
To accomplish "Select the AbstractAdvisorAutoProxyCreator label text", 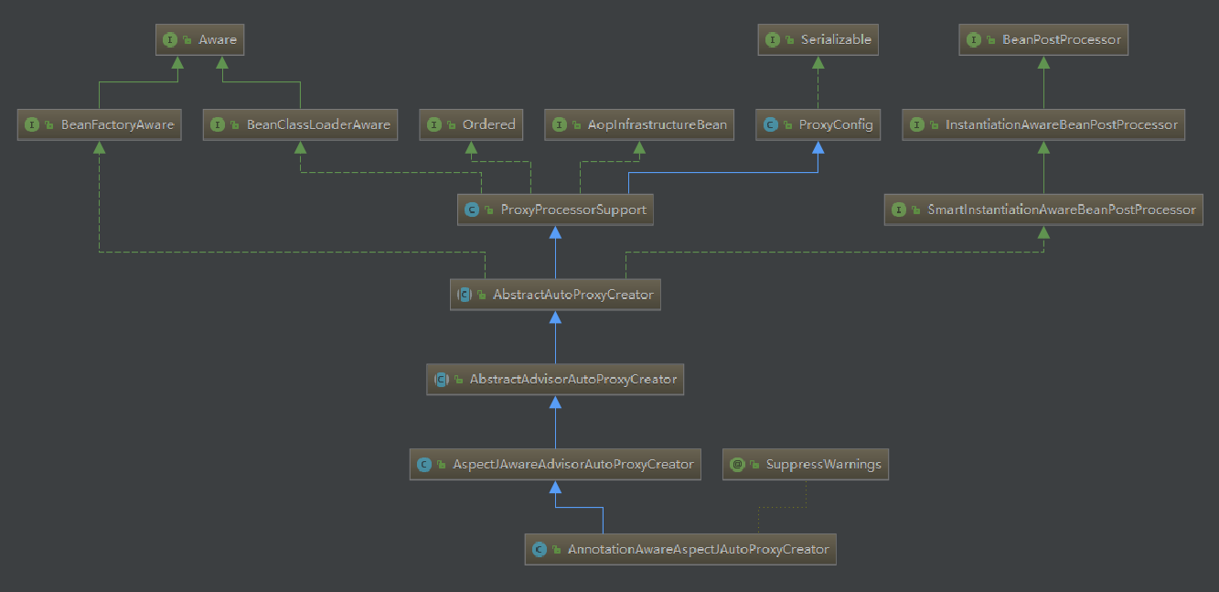I will pos(573,379).
